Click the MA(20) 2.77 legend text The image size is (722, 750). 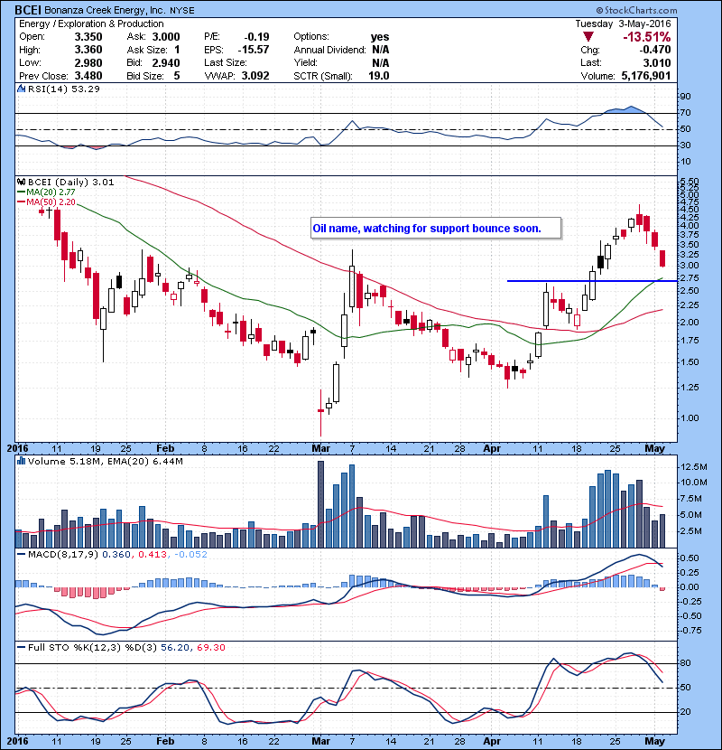coord(51,192)
